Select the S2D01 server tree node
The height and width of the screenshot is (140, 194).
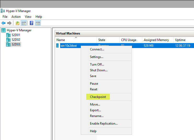tap(16, 35)
